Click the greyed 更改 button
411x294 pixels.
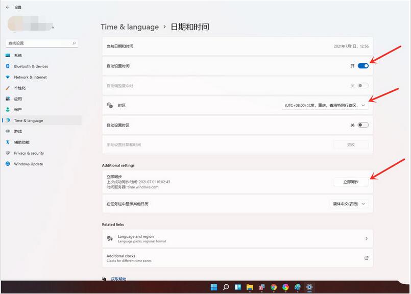(x=351, y=144)
